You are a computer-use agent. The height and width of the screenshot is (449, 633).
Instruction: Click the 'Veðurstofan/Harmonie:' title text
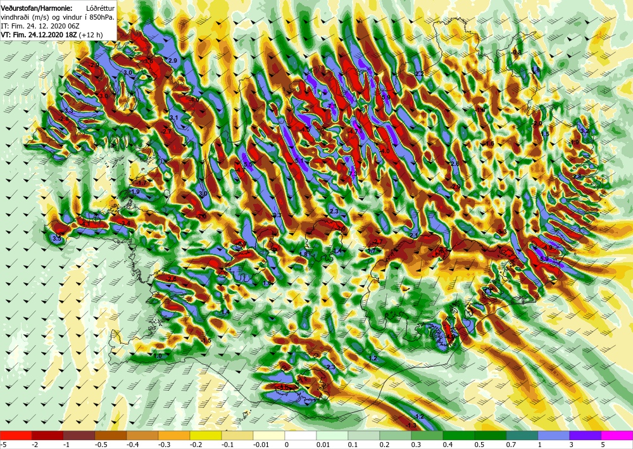[37, 8]
